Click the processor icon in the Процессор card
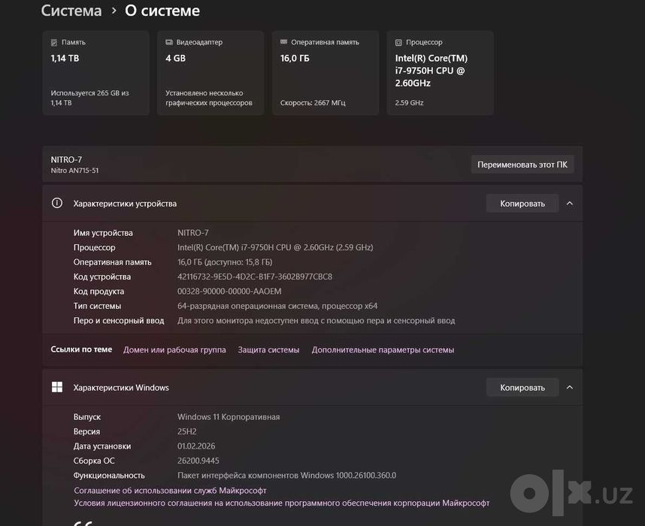Viewport: 645px width, 526px height. coord(398,42)
